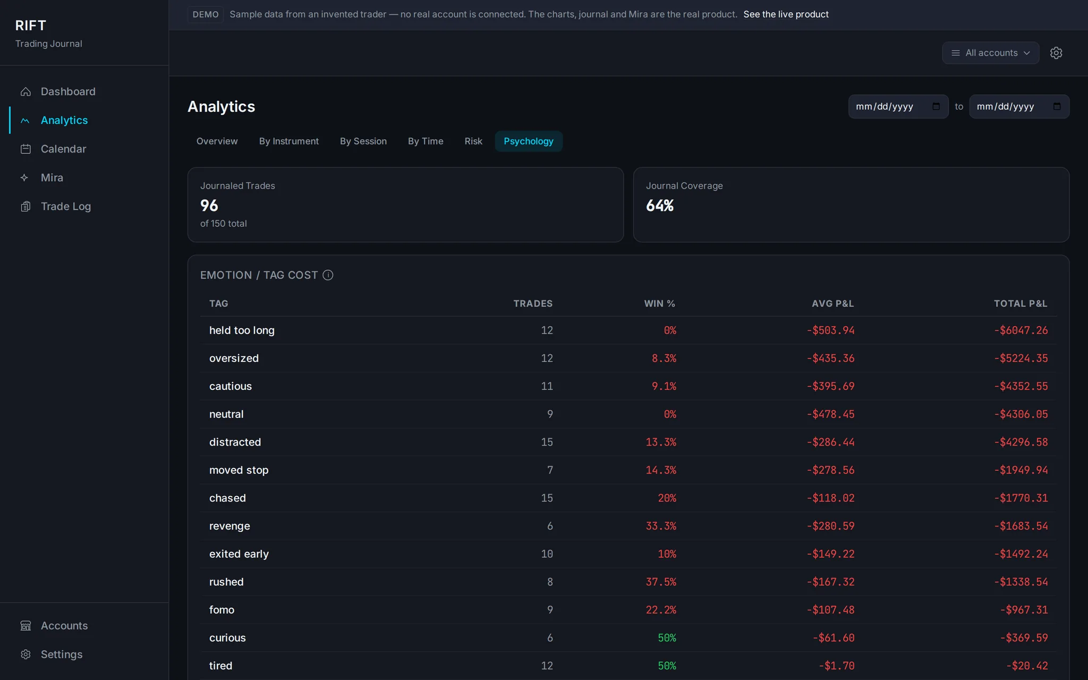The image size is (1088, 680).
Task: Focus the end date input field
Action: [x=1019, y=107]
